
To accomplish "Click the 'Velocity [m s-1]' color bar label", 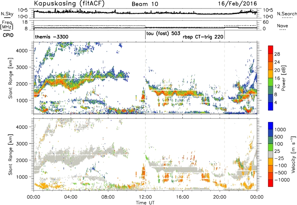I will (293, 154).
